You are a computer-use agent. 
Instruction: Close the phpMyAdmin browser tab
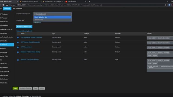[x=63, y=2]
